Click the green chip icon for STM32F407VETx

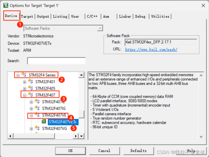tap(44, 121)
